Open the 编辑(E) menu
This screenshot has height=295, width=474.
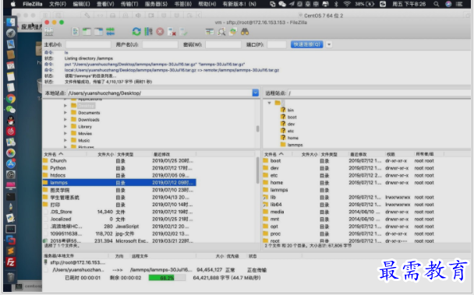tap(81, 4)
